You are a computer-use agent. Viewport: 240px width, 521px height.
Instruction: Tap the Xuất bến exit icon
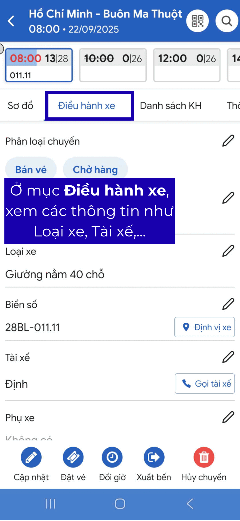pos(154,457)
